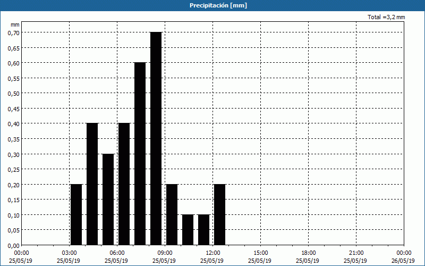Select the Total =3,2 mm label

coord(386,17)
